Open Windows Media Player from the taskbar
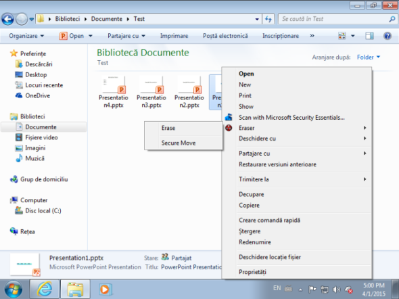 (105, 290)
